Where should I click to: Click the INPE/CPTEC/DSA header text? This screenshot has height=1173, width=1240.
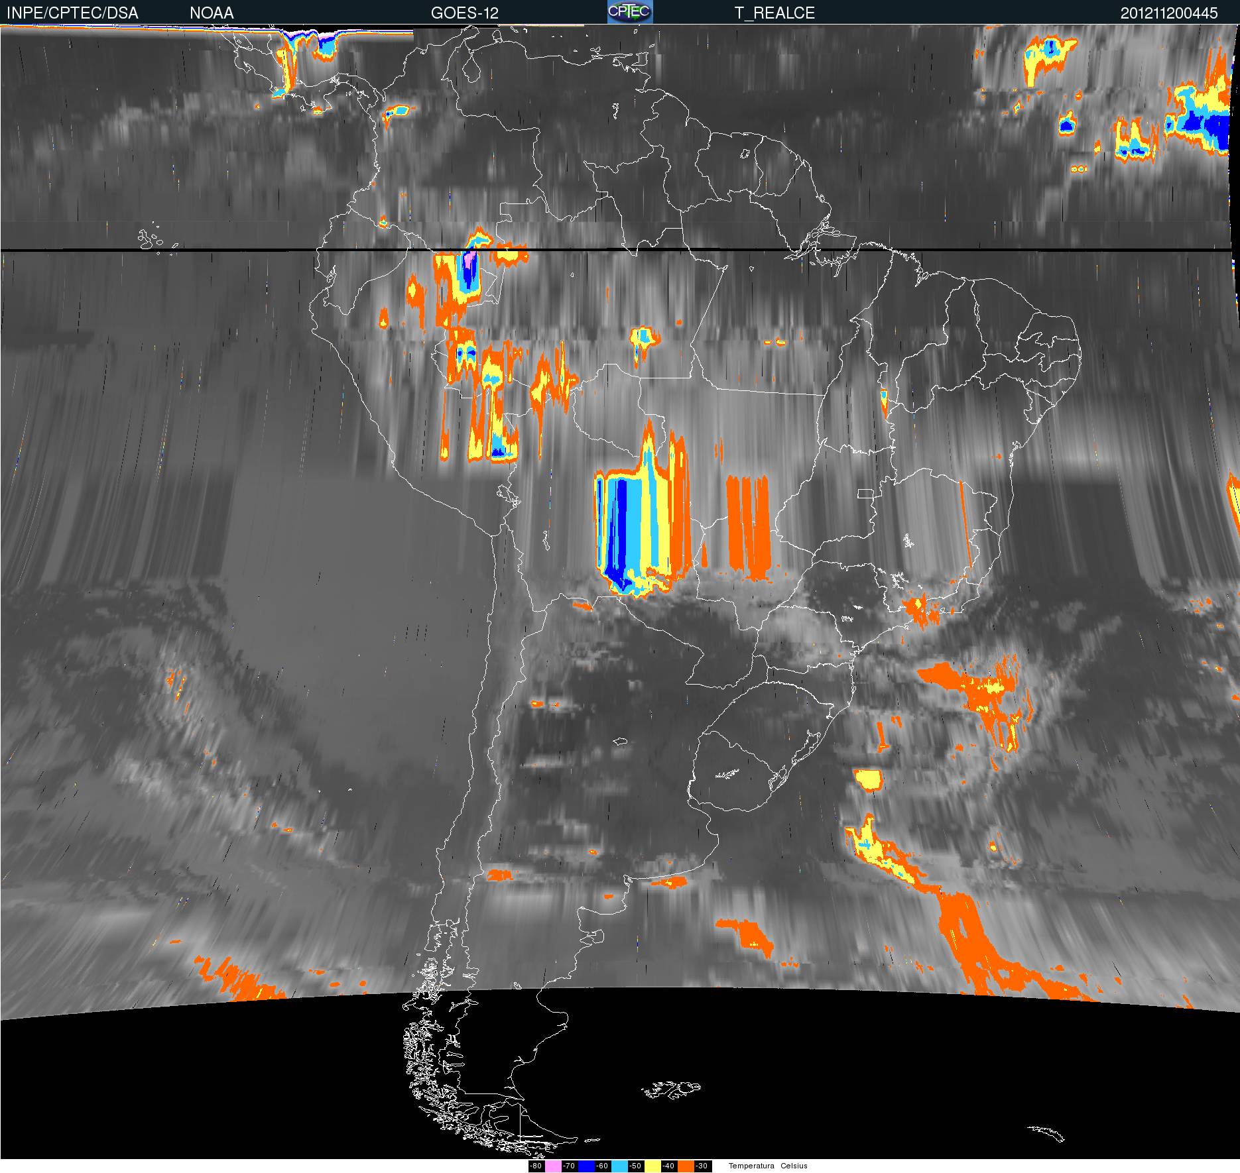pyautogui.click(x=72, y=13)
